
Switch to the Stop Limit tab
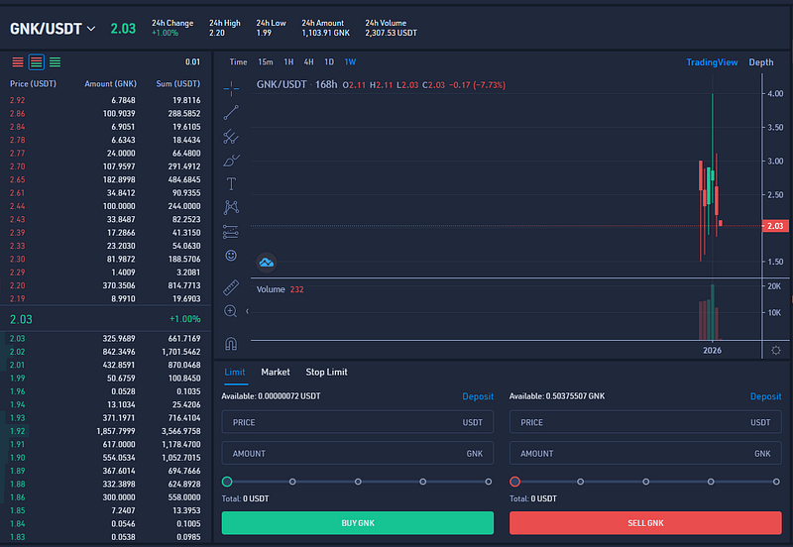point(326,372)
